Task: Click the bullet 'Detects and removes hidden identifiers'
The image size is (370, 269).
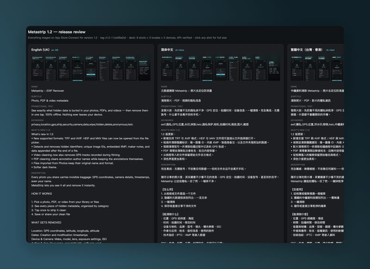Action: (90, 149)
